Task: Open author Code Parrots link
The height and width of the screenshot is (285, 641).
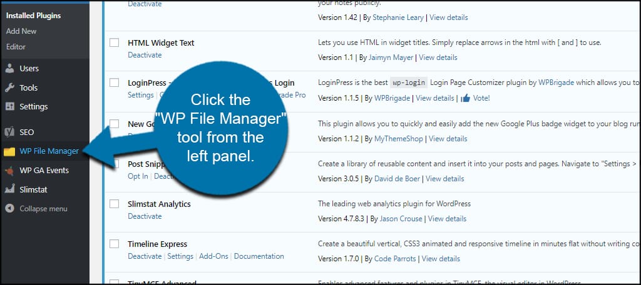Action: 394,259
